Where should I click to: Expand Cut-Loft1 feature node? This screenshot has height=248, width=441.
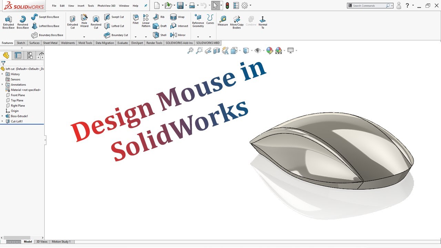(x=2, y=121)
